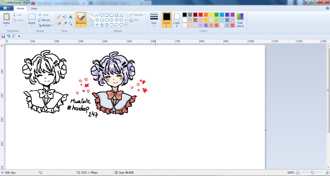Open the Paint file menu button
This screenshot has width=330, height=176.
[x=7, y=8]
